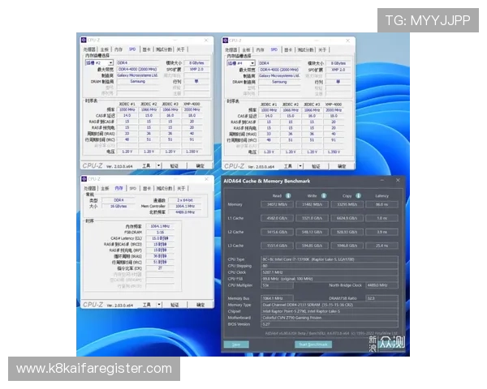Open 测试分数 tab in slot #2 CPU-Z window
Screen dimensions: 487x389
point(164,49)
